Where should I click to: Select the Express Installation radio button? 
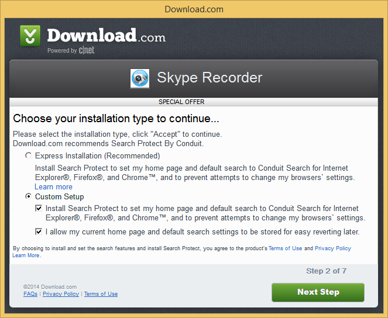29,155
